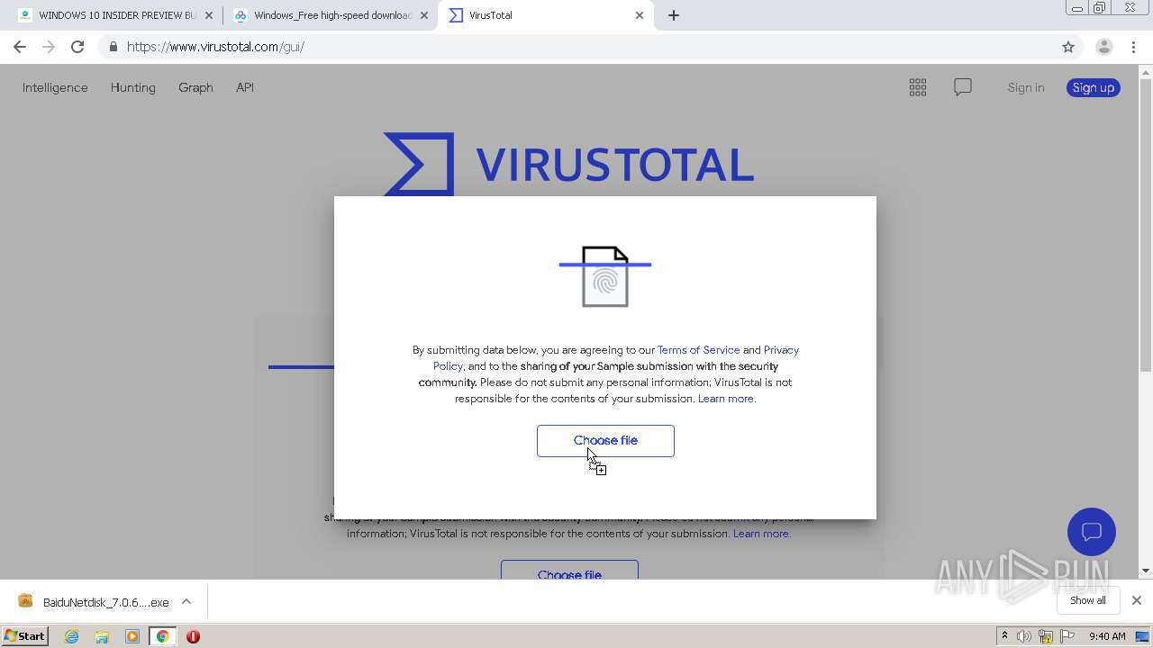
Task: Open the Graph menu item
Action: [x=195, y=87]
